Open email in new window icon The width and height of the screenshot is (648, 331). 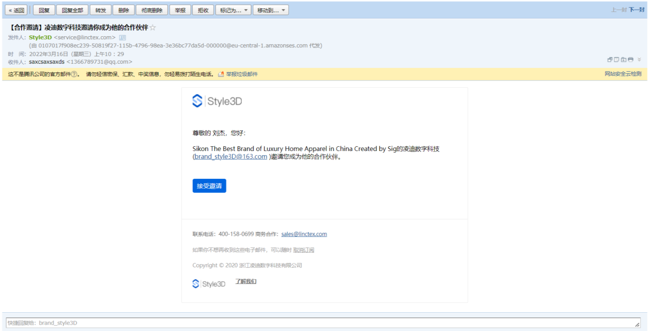click(x=610, y=60)
